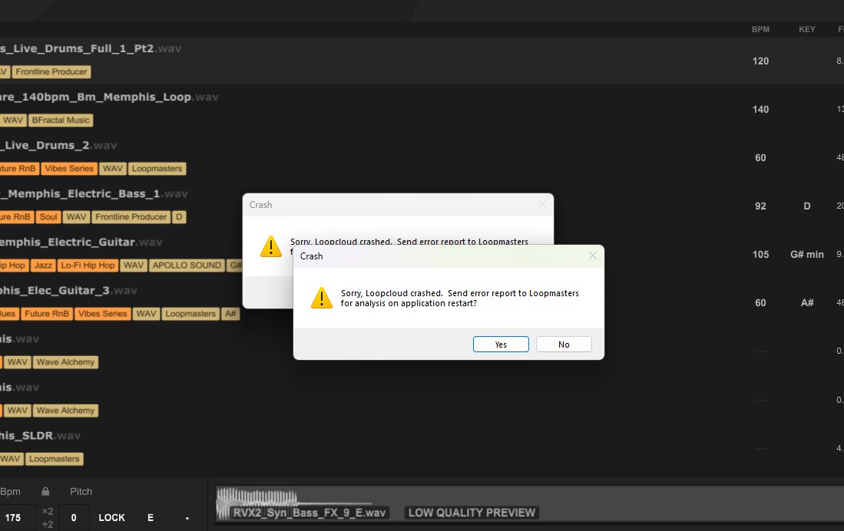Viewport: 844px width, 531px height.
Task: Click BPM value 140
Action: [760, 109]
